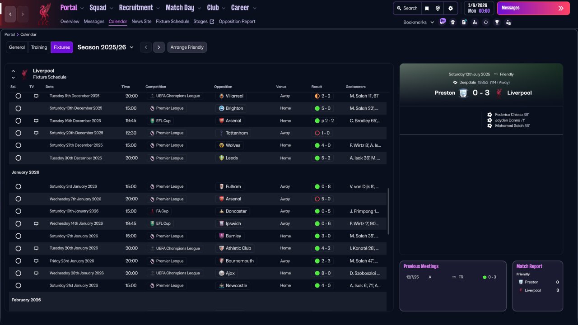
Task: Click the 0 - 8 result for Fulham
Action: coord(322,186)
